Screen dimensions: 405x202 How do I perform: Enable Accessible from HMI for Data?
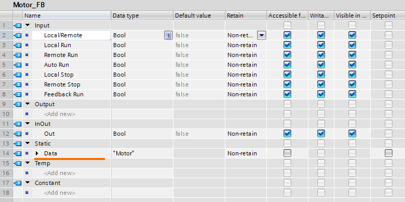click(x=287, y=153)
